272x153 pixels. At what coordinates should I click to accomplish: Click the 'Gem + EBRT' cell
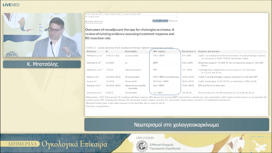(x=159, y=86)
